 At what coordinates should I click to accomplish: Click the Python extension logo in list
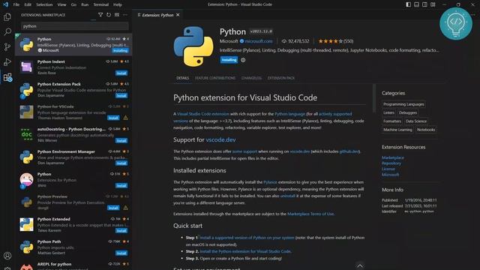(27, 45)
